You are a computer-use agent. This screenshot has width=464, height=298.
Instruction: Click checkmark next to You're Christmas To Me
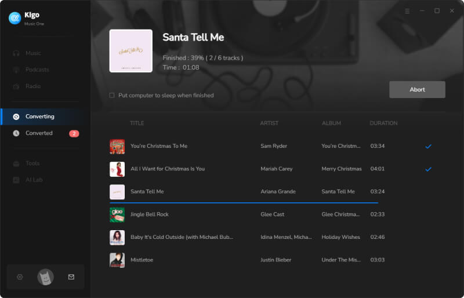pyautogui.click(x=428, y=146)
